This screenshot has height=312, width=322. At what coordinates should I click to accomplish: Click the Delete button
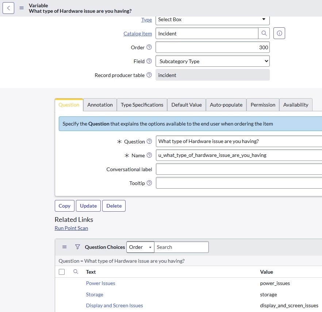[114, 206]
